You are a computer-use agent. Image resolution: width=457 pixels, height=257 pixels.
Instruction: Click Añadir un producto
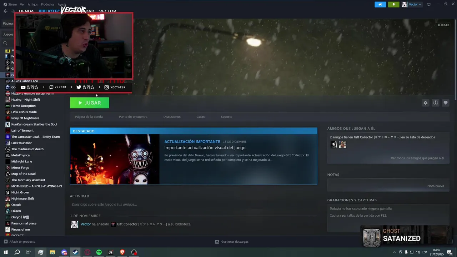20,242
